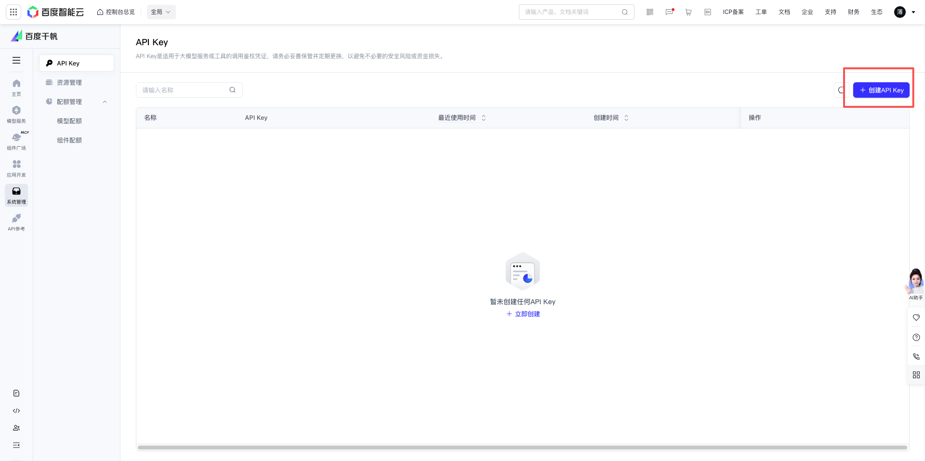Screen dimensions: 925x461
Task: Open the 文档 menu item in top bar
Action: pyautogui.click(x=784, y=12)
